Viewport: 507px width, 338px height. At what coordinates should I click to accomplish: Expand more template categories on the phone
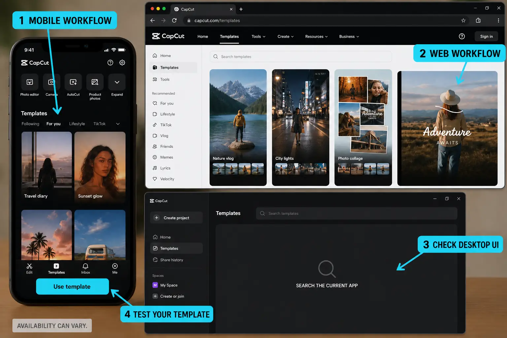[118, 124]
